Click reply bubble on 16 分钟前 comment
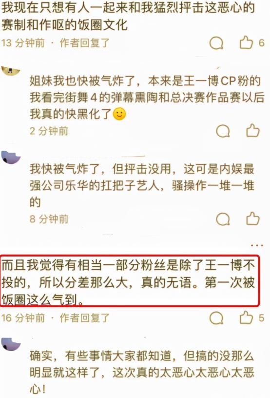The height and width of the screenshot is (398, 270). pyautogui.click(x=216, y=318)
